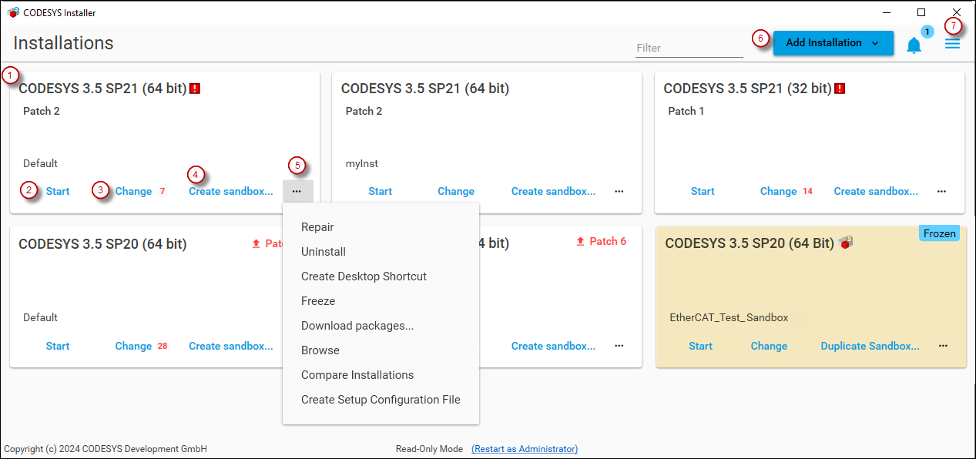Image resolution: width=976 pixels, height=459 pixels.
Task: Click the Restart as Administrator link
Action: click(524, 448)
